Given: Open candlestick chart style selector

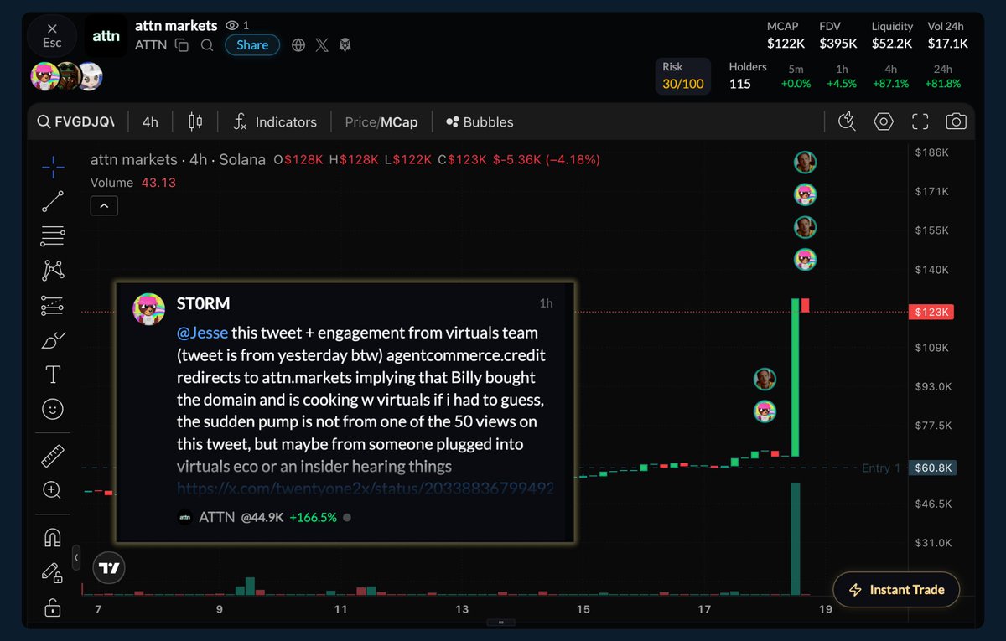Looking at the screenshot, I should pyautogui.click(x=195, y=121).
